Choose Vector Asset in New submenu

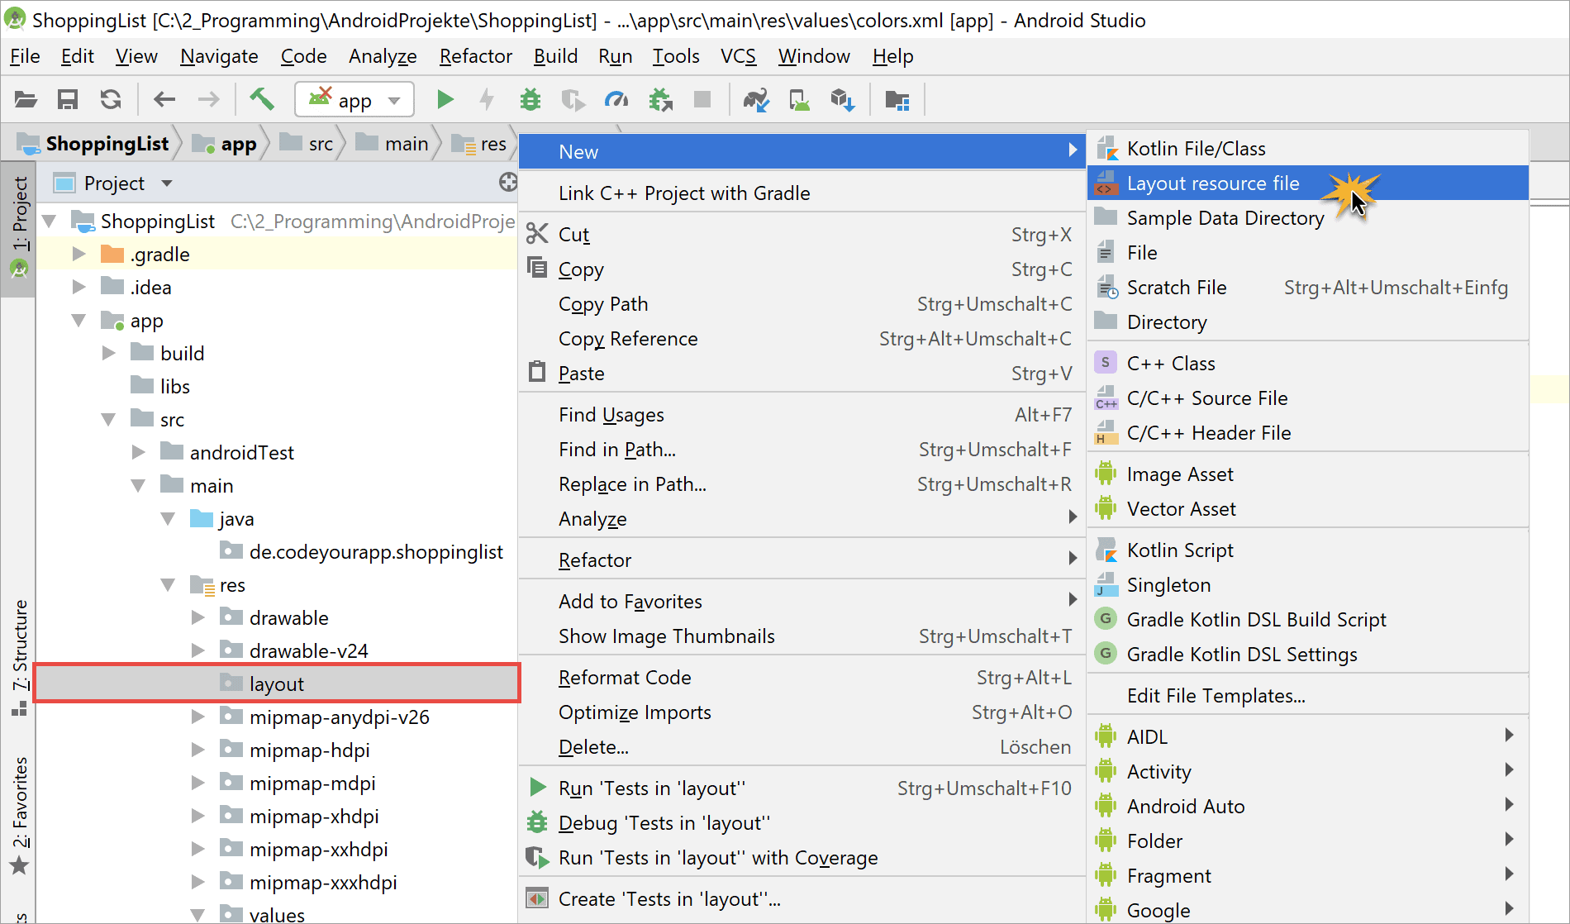[x=1308, y=509]
